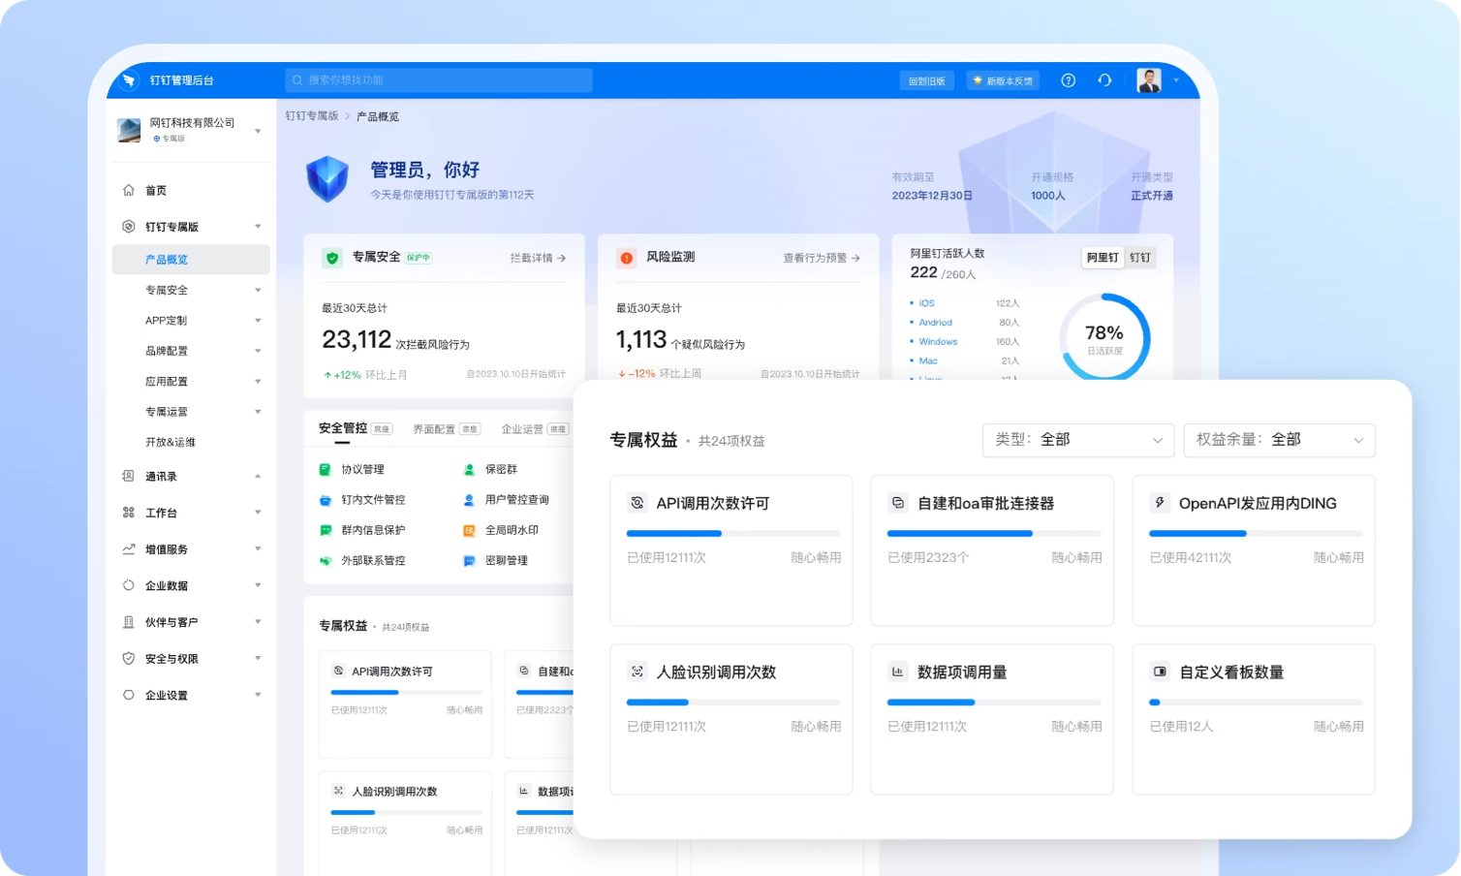
Task: Switch activity chart to 阿里钉
Action: point(1102,258)
